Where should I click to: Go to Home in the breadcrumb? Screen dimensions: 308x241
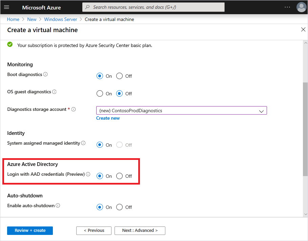[13, 19]
